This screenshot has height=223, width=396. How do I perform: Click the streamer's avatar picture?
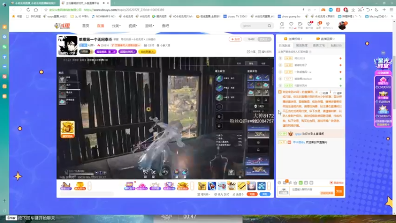pos(67,46)
